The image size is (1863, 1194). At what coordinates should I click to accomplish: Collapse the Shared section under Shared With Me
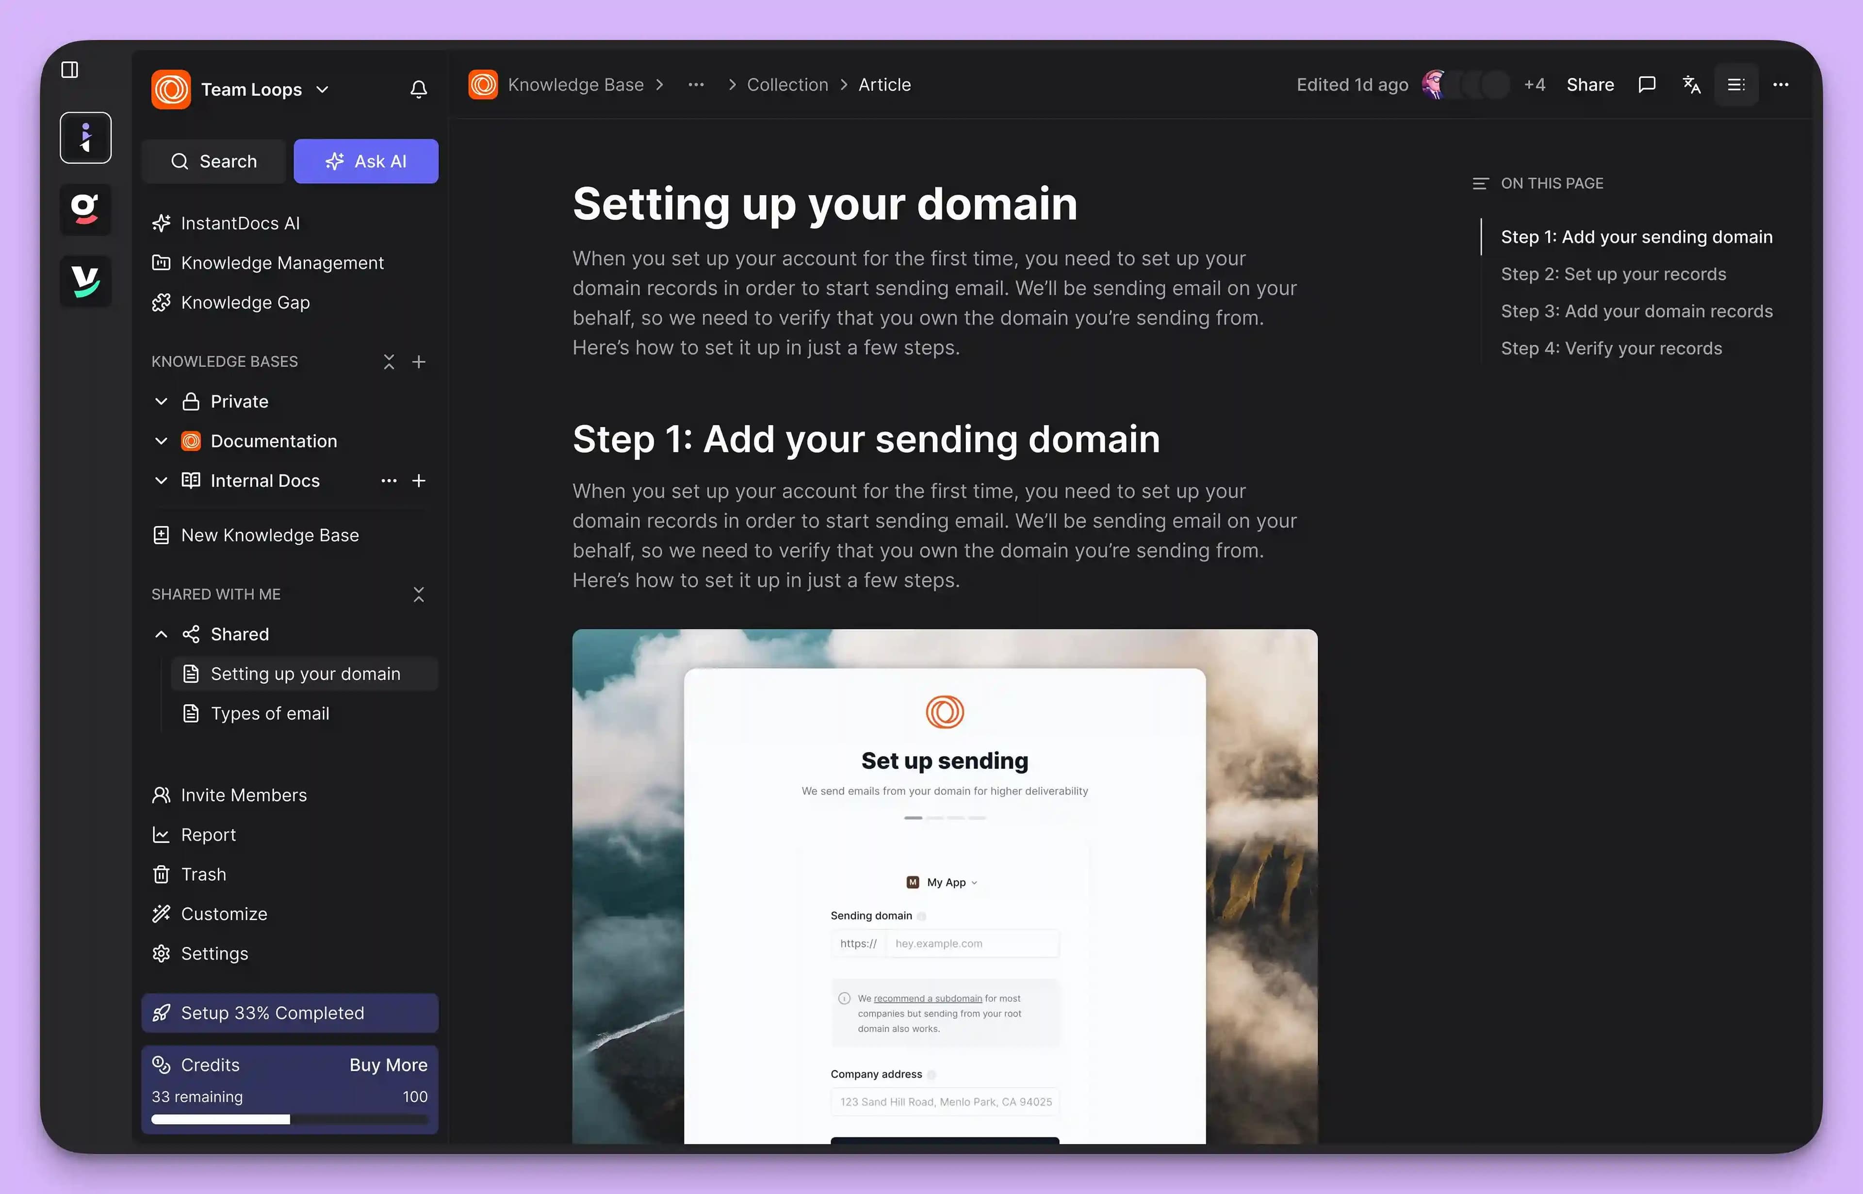(161, 633)
